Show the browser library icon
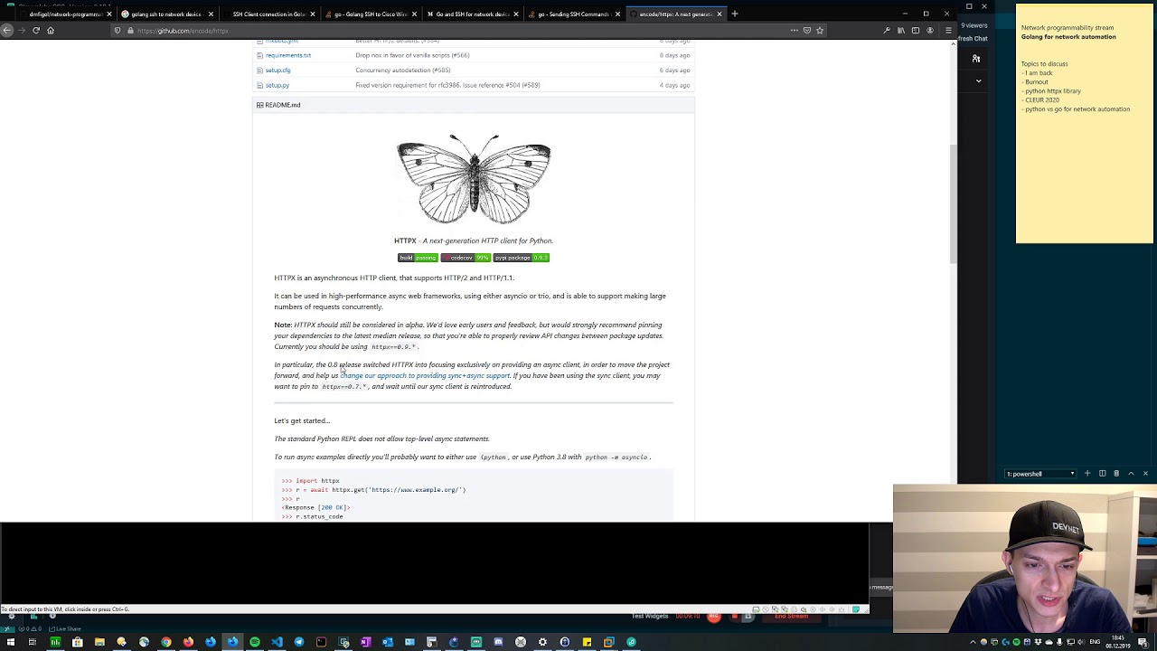 click(x=901, y=30)
